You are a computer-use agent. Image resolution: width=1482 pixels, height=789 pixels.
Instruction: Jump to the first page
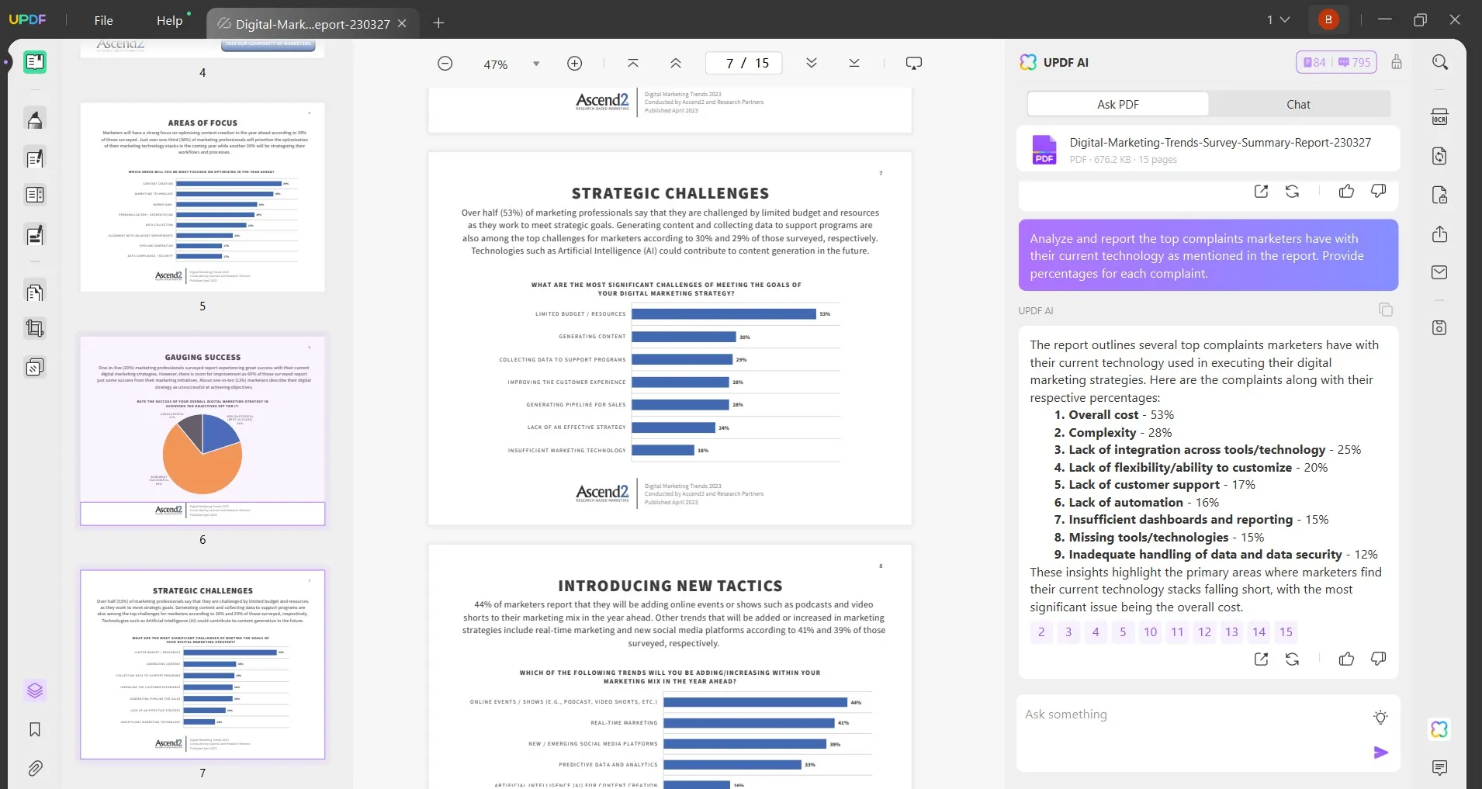point(633,63)
